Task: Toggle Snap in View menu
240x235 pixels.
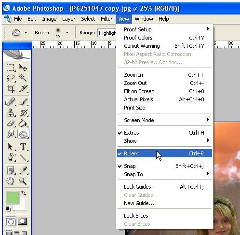Action: click(164, 166)
